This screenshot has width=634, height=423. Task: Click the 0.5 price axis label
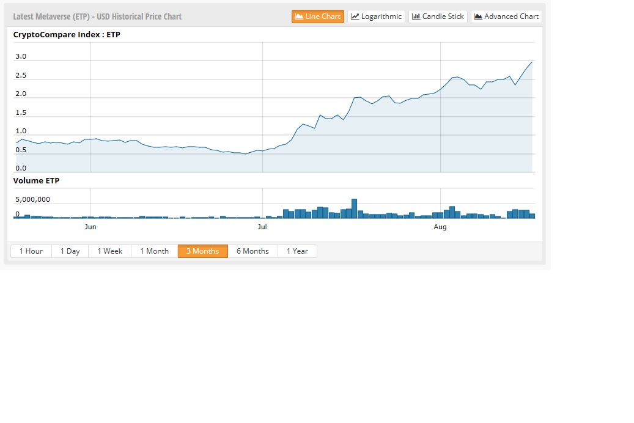(x=21, y=150)
